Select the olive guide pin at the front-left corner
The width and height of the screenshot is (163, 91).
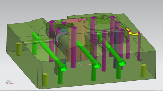45,80
